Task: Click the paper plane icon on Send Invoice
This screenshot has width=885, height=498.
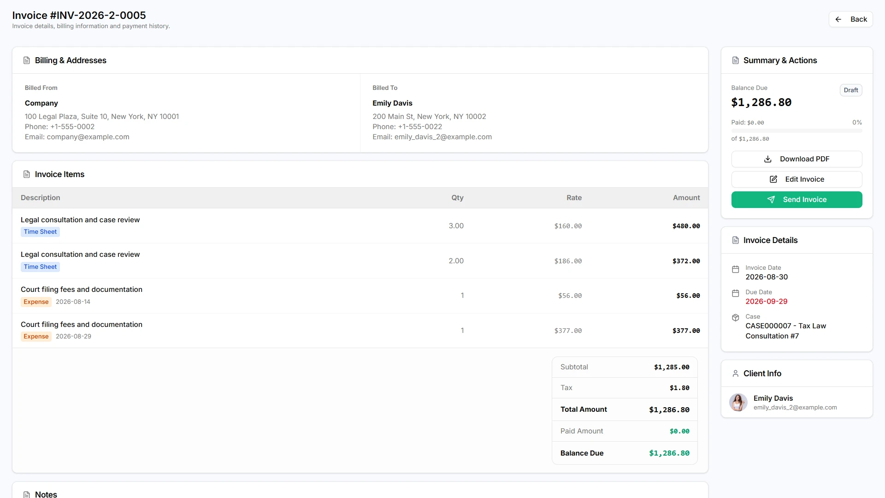Action: pos(771,200)
